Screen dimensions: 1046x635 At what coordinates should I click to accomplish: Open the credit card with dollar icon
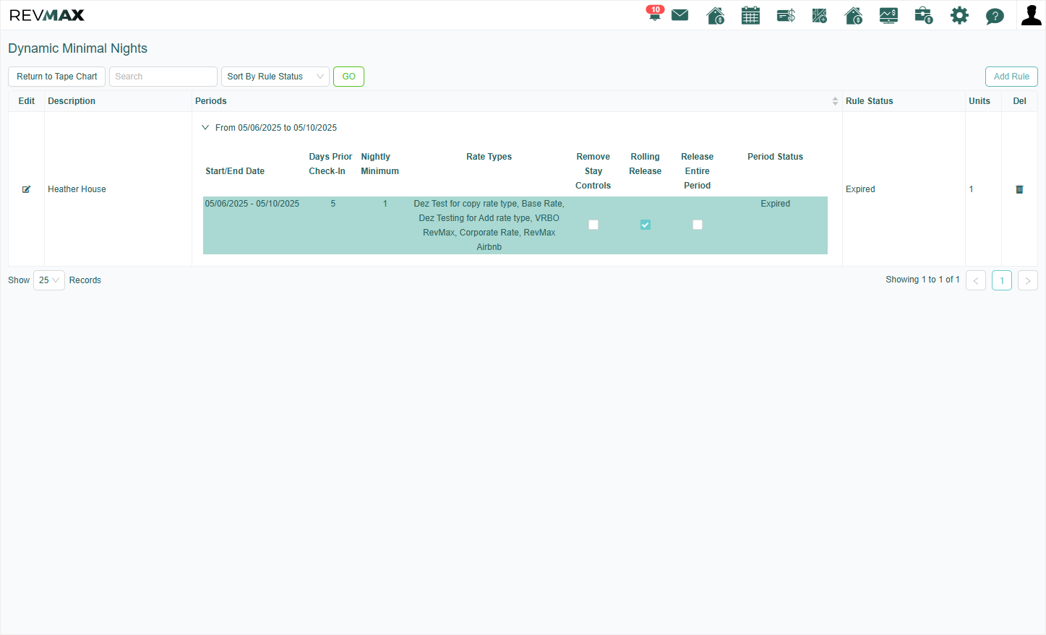tap(786, 15)
